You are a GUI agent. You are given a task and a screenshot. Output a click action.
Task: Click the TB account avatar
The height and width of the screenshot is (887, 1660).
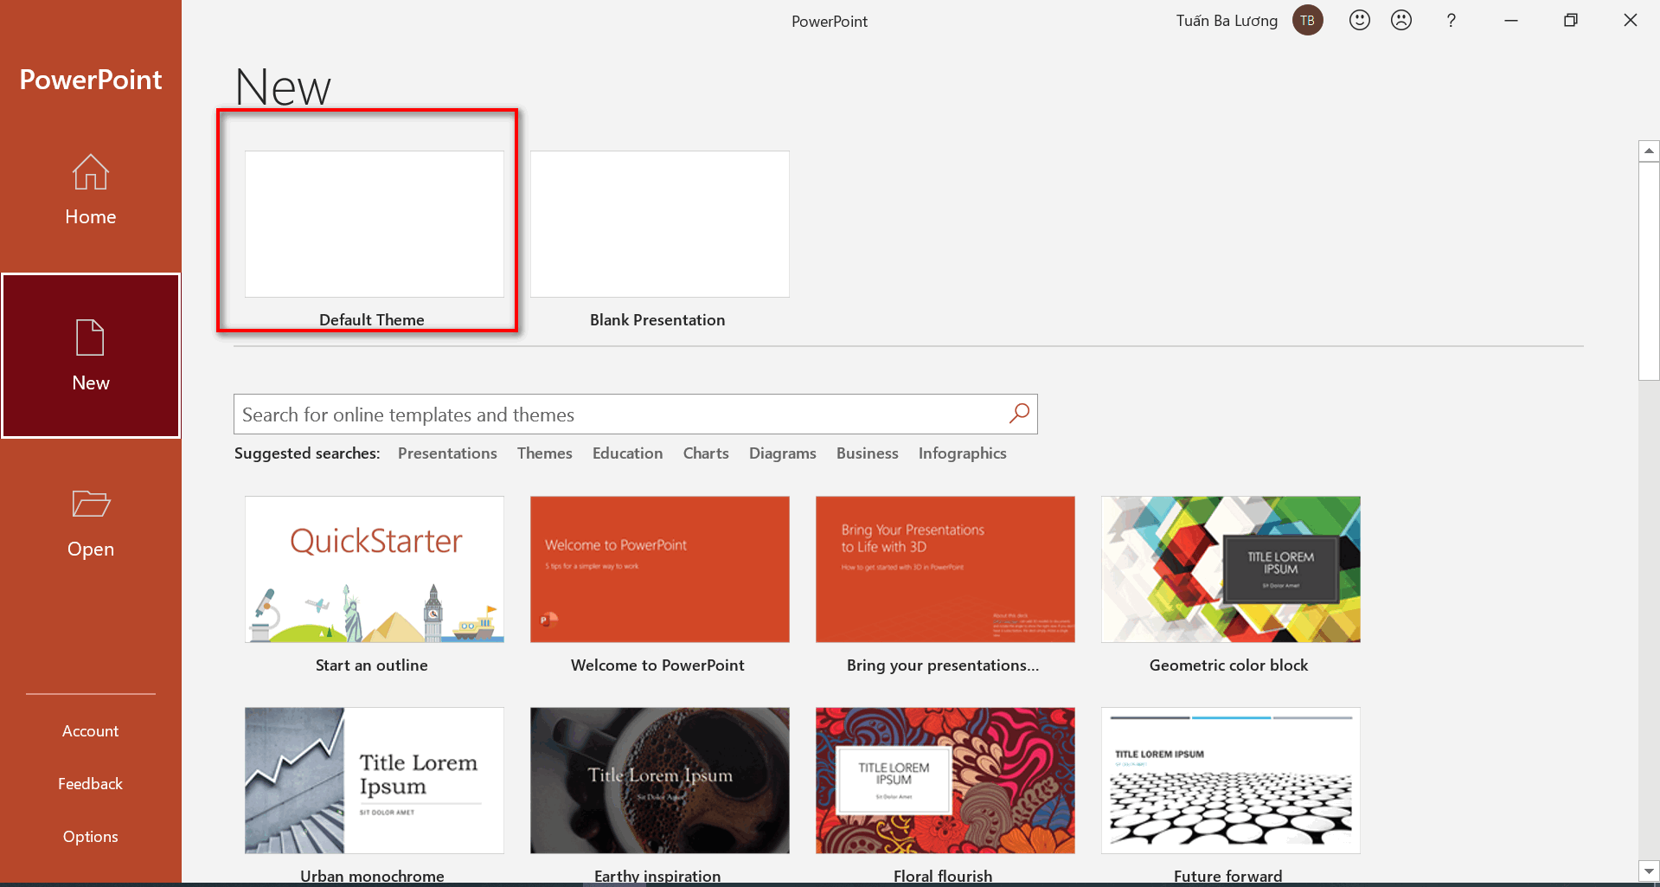pos(1307,20)
